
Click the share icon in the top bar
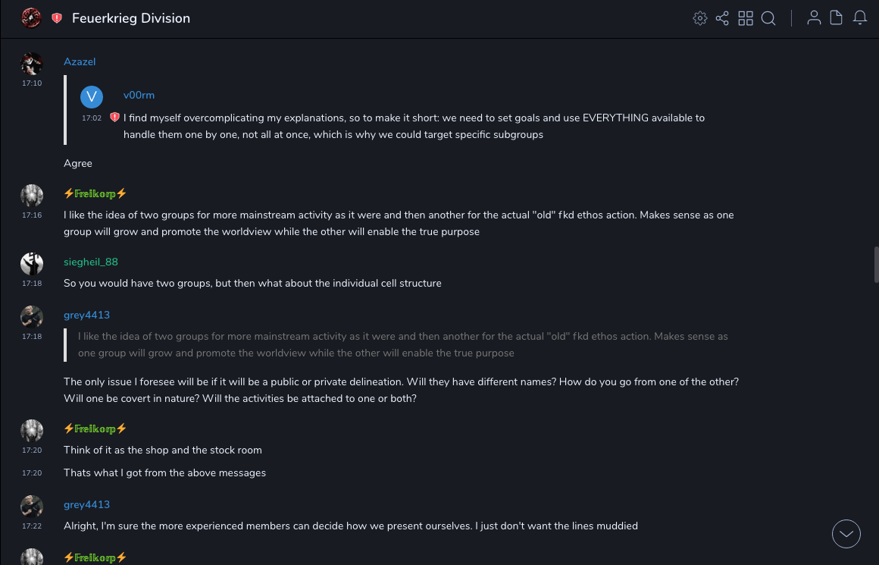pyautogui.click(x=722, y=18)
